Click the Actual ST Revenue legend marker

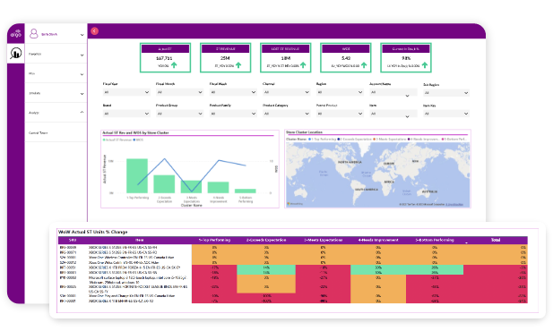click(x=104, y=140)
